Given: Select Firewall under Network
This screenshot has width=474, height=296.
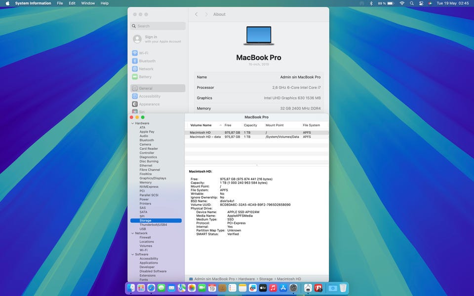Looking at the screenshot, I should (145, 237).
